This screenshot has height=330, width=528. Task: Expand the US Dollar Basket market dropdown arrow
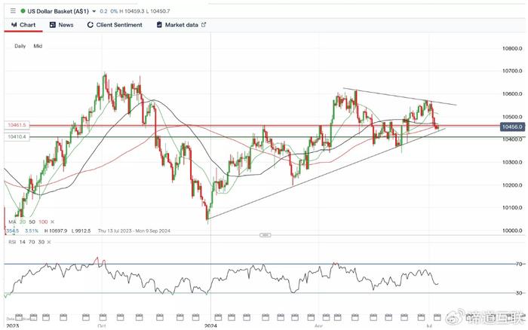point(94,11)
